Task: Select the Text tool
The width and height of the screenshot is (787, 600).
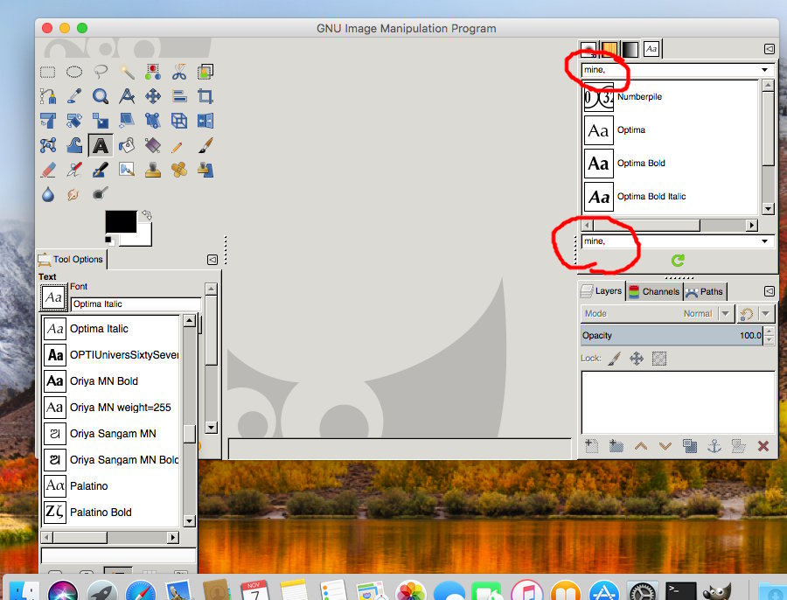Action: 101,145
